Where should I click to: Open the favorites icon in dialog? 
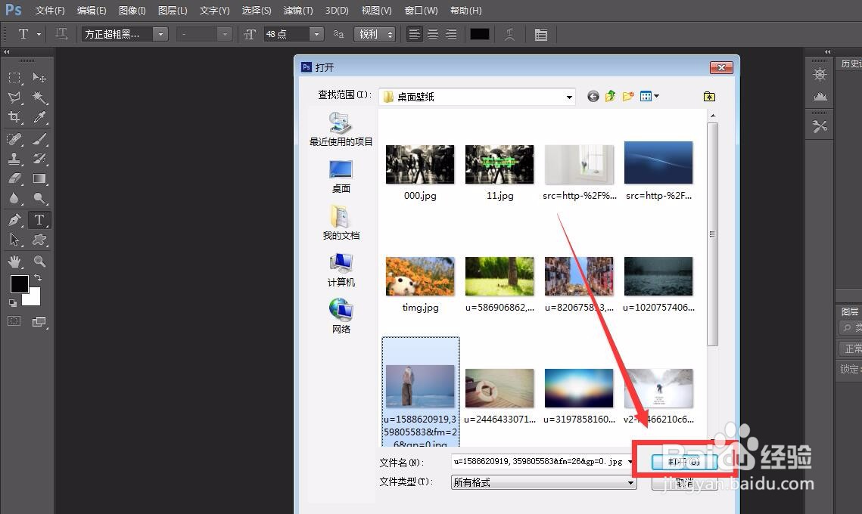coord(709,97)
